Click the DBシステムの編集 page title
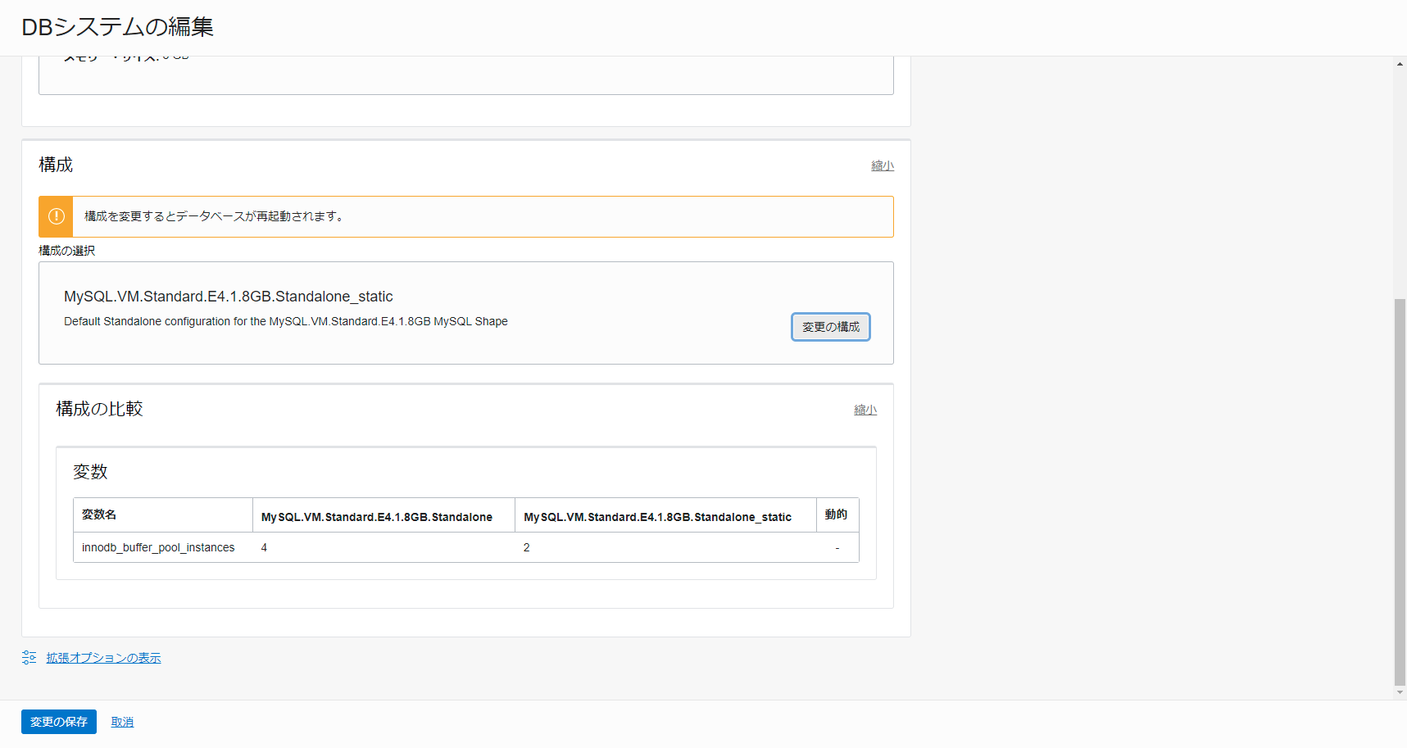 (x=117, y=27)
